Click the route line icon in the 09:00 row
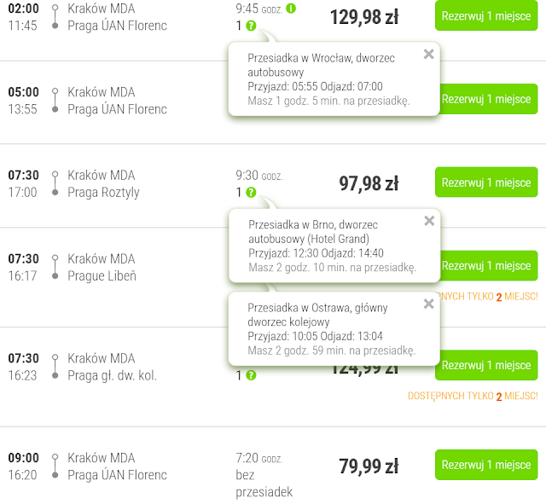The height and width of the screenshot is (504, 546). (x=55, y=466)
